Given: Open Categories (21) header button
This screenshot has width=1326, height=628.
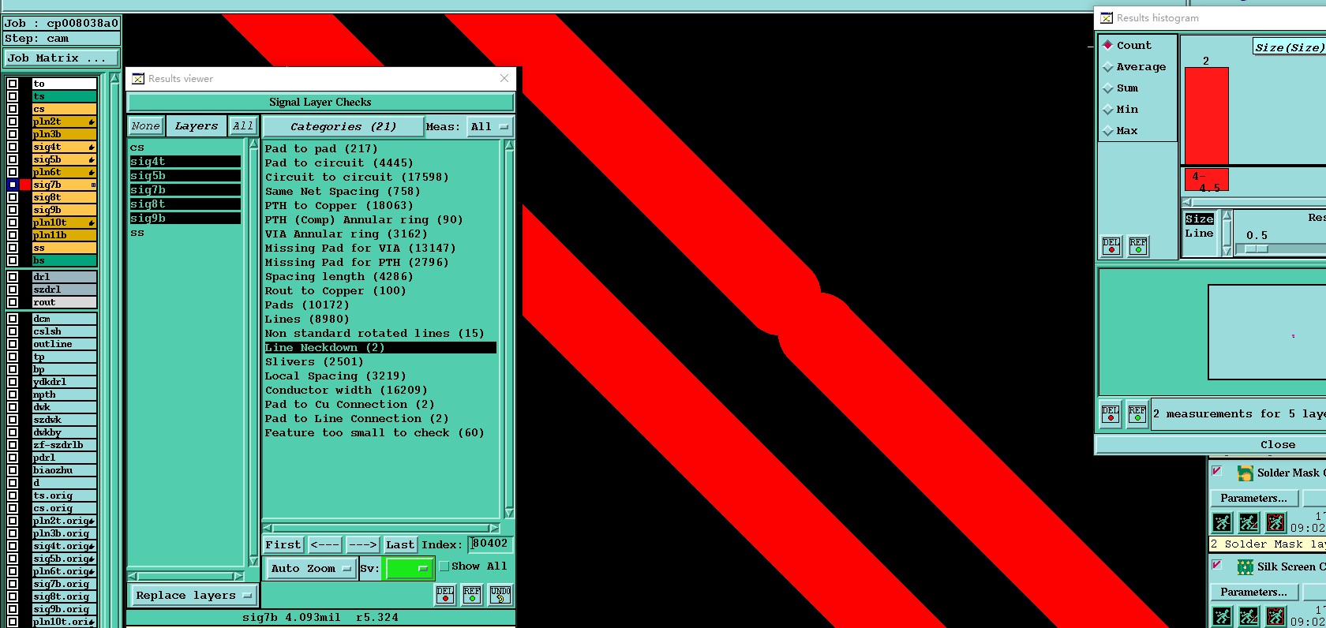Looking at the screenshot, I should [x=343, y=126].
